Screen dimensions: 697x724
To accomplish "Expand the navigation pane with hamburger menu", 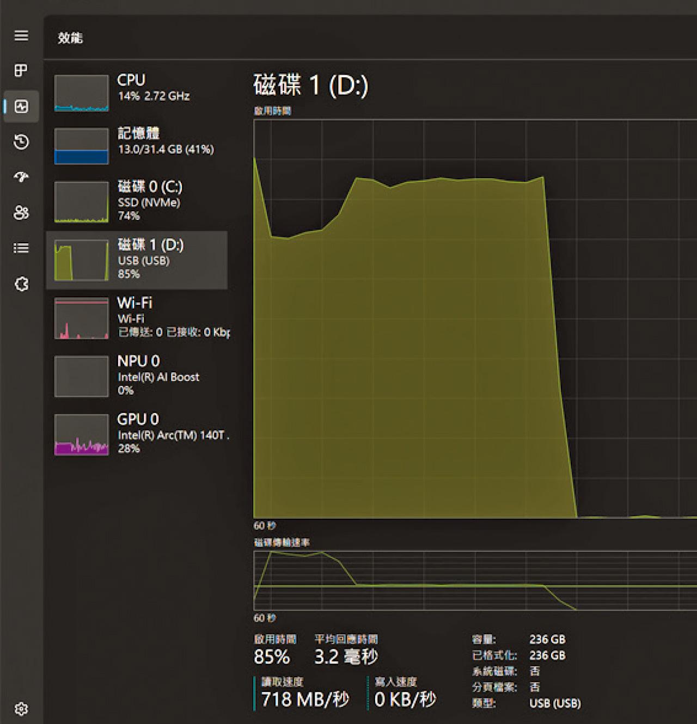I will 22,35.
